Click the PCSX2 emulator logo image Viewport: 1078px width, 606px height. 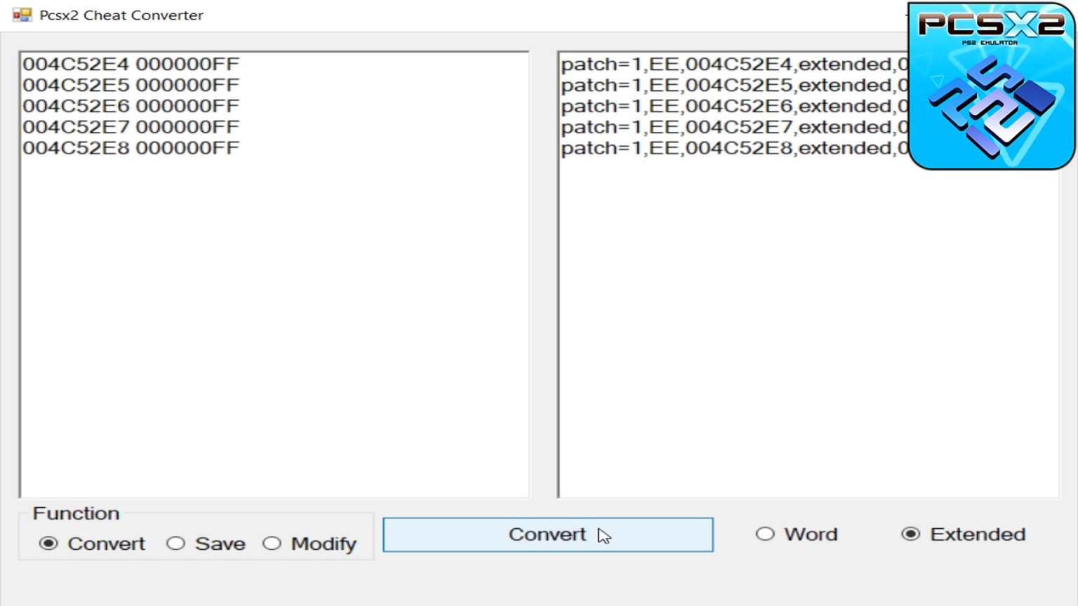coord(990,84)
